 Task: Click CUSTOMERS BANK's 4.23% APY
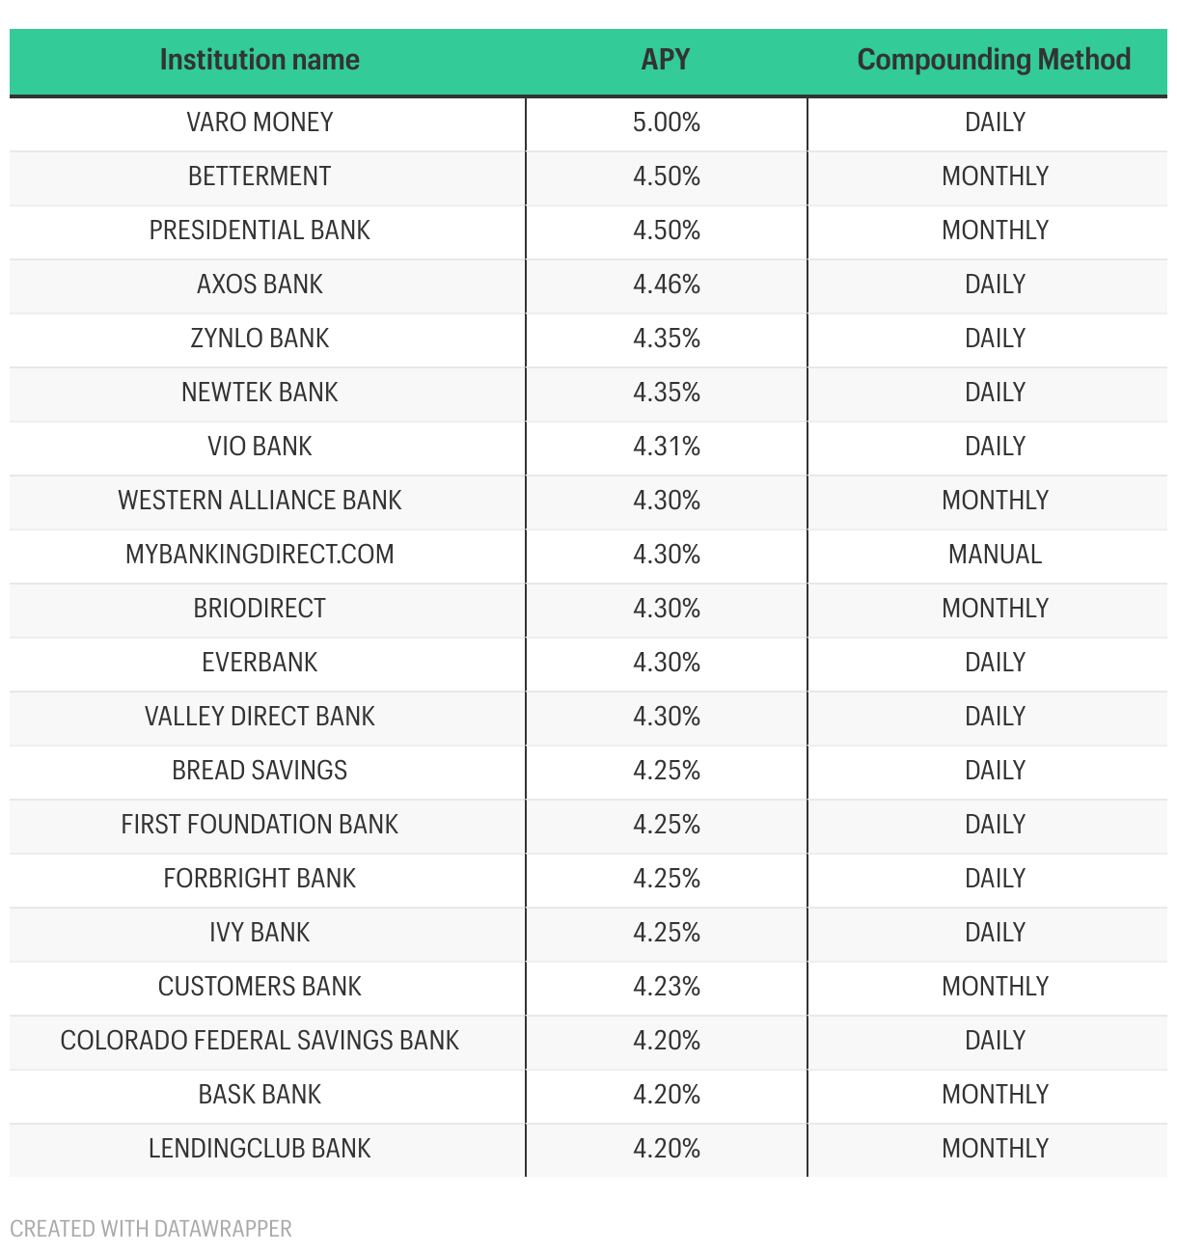[x=667, y=987]
